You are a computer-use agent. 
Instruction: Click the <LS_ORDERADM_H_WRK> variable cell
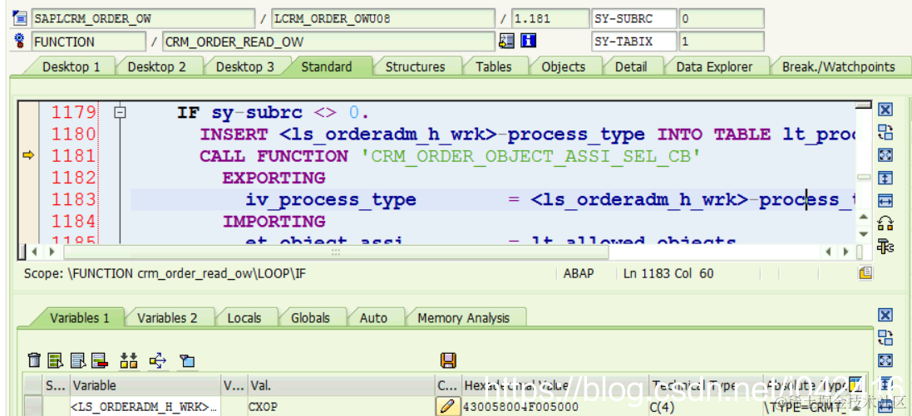point(145,406)
